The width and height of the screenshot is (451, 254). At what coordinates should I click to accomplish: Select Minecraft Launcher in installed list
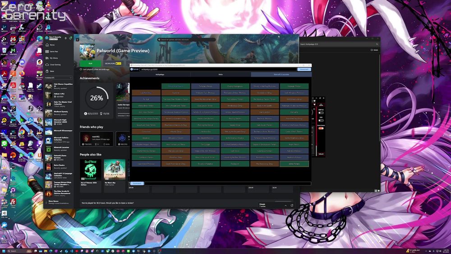point(59,148)
